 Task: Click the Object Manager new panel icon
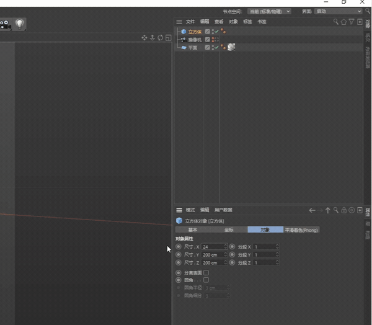pyautogui.click(x=360, y=22)
